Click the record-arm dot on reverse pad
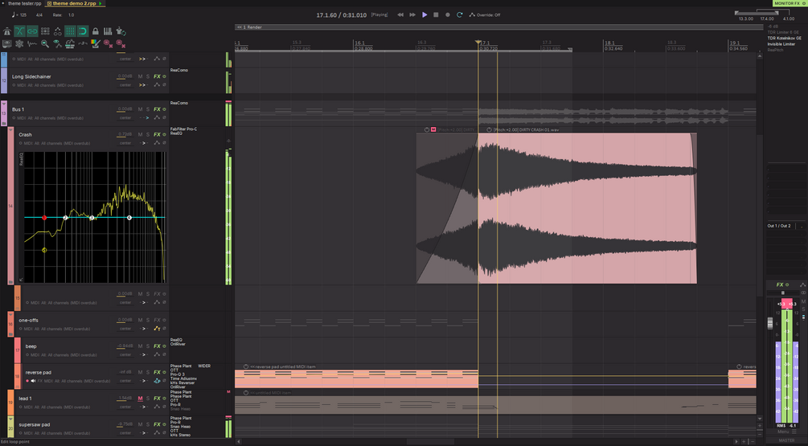Image resolution: width=808 pixels, height=446 pixels. click(27, 381)
